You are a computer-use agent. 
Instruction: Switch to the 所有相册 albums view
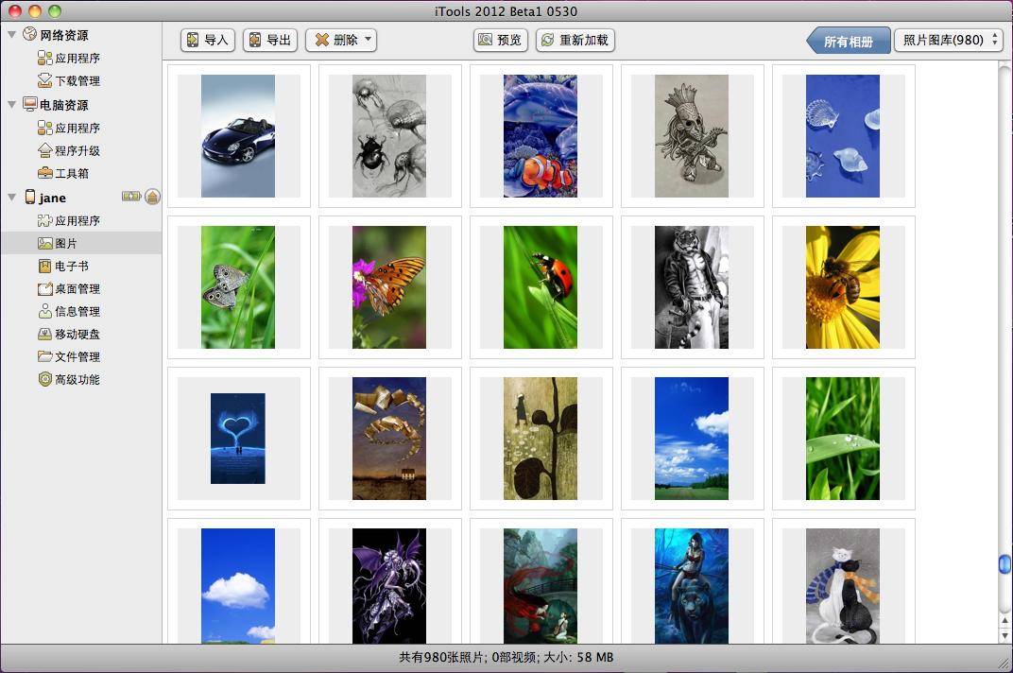[848, 40]
